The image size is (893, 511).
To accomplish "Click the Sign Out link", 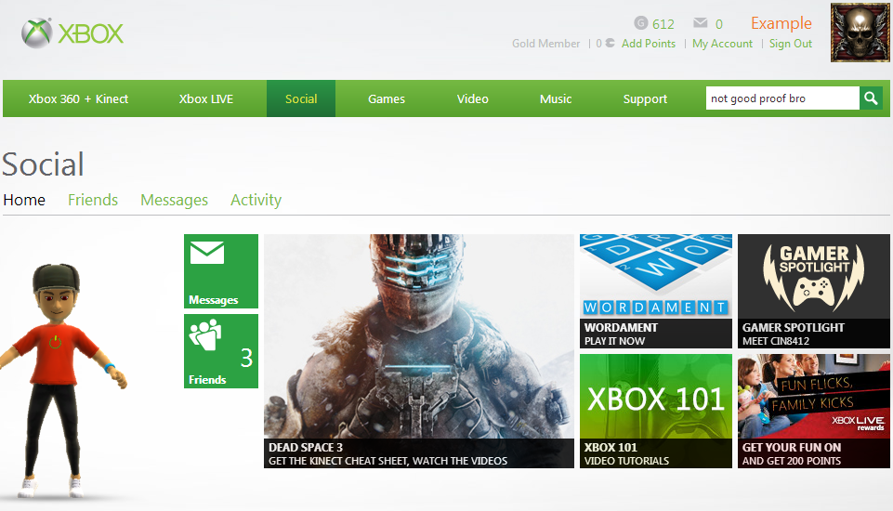I will pyautogui.click(x=791, y=44).
